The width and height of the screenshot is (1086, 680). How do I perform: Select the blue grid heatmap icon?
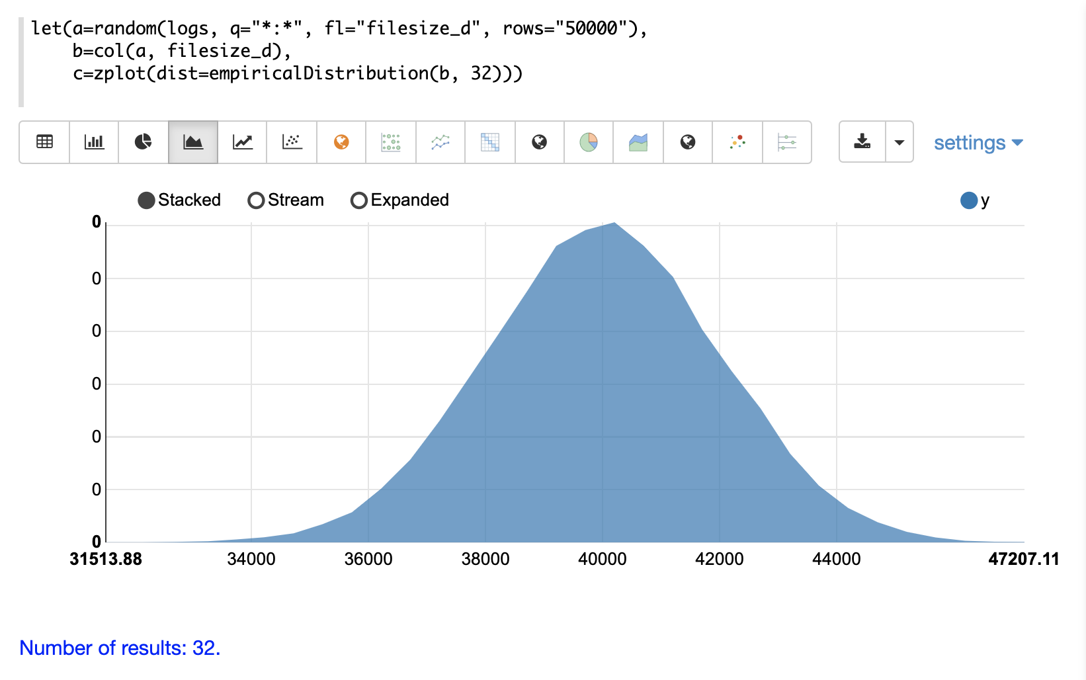point(490,142)
